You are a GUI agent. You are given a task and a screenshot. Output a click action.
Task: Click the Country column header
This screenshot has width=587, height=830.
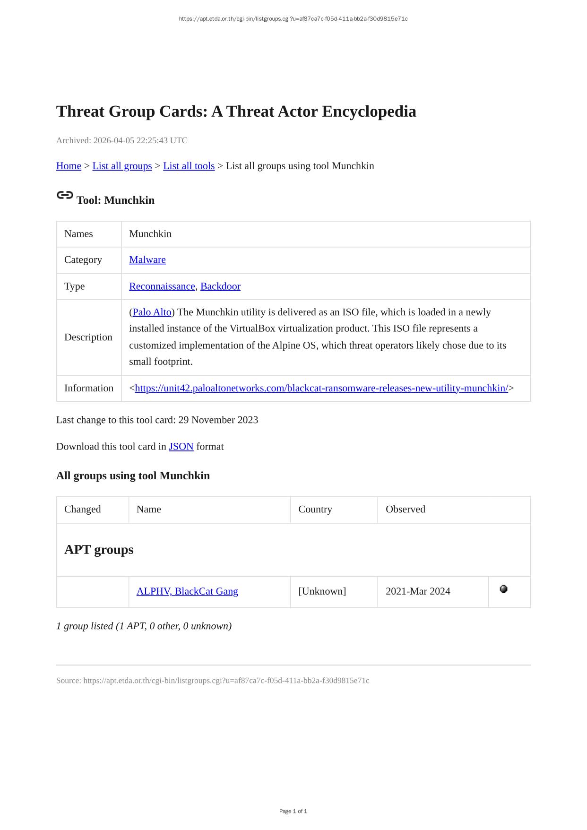(315, 510)
